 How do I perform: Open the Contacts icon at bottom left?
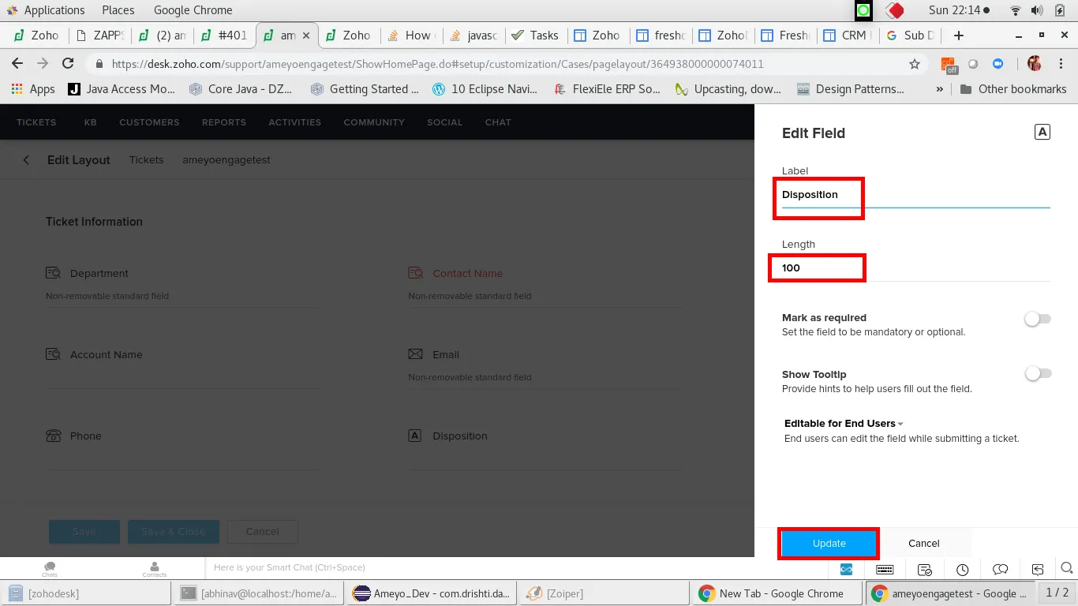[155, 569]
